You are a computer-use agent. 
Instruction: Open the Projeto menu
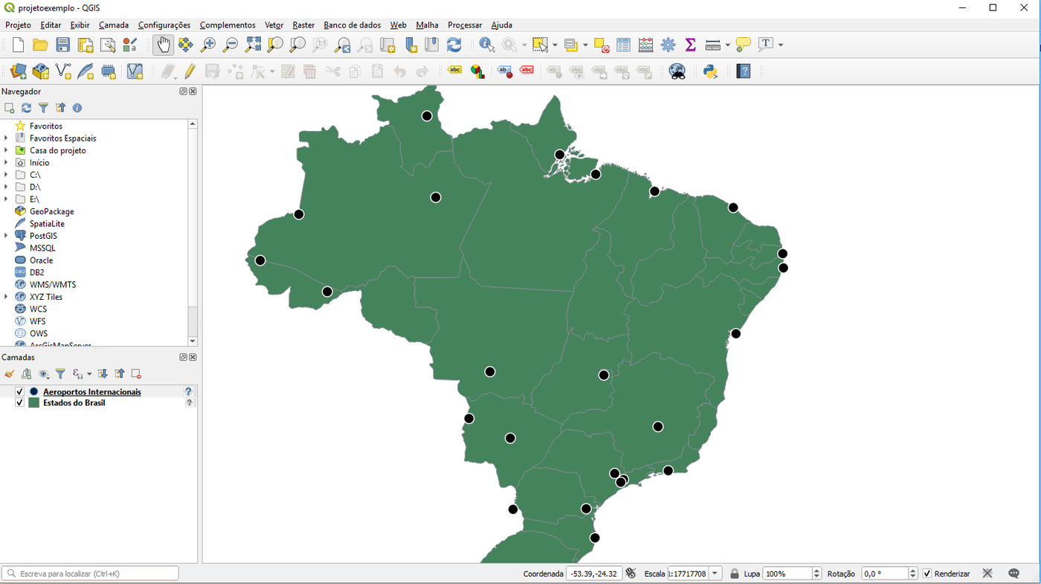(x=19, y=25)
